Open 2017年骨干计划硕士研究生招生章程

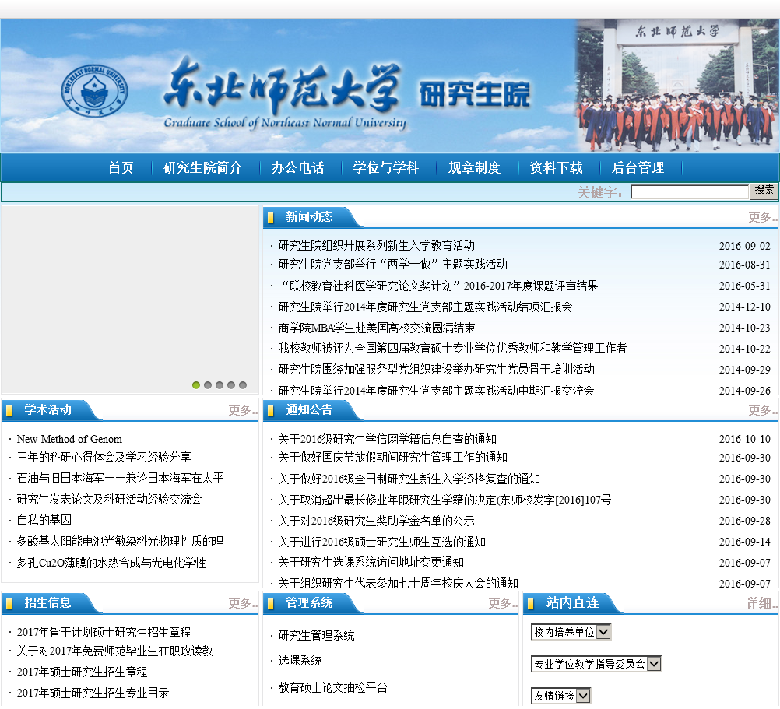pyautogui.click(x=104, y=632)
